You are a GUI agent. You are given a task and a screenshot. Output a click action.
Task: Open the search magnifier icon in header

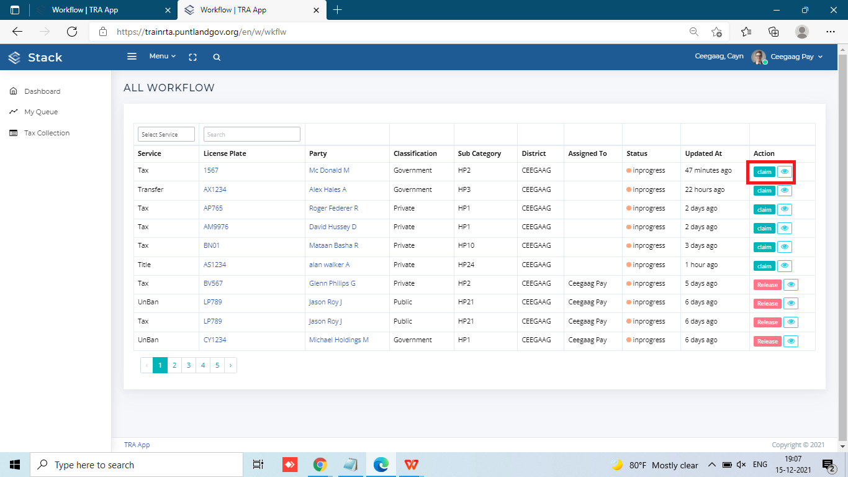click(x=217, y=57)
